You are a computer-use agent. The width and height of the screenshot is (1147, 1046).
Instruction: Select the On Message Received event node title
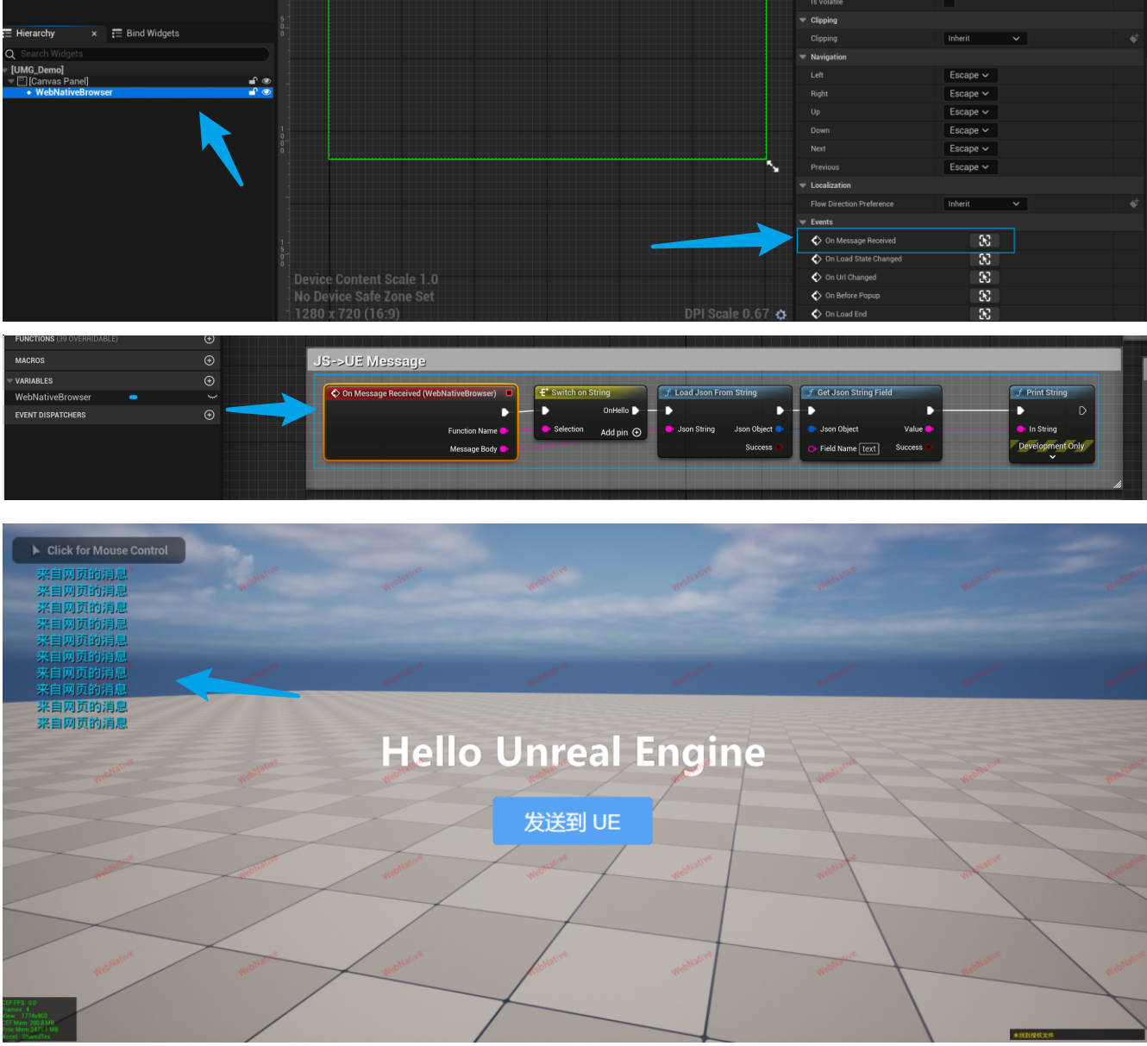pyautogui.click(x=420, y=393)
